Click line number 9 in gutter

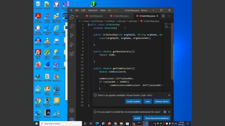(83, 51)
